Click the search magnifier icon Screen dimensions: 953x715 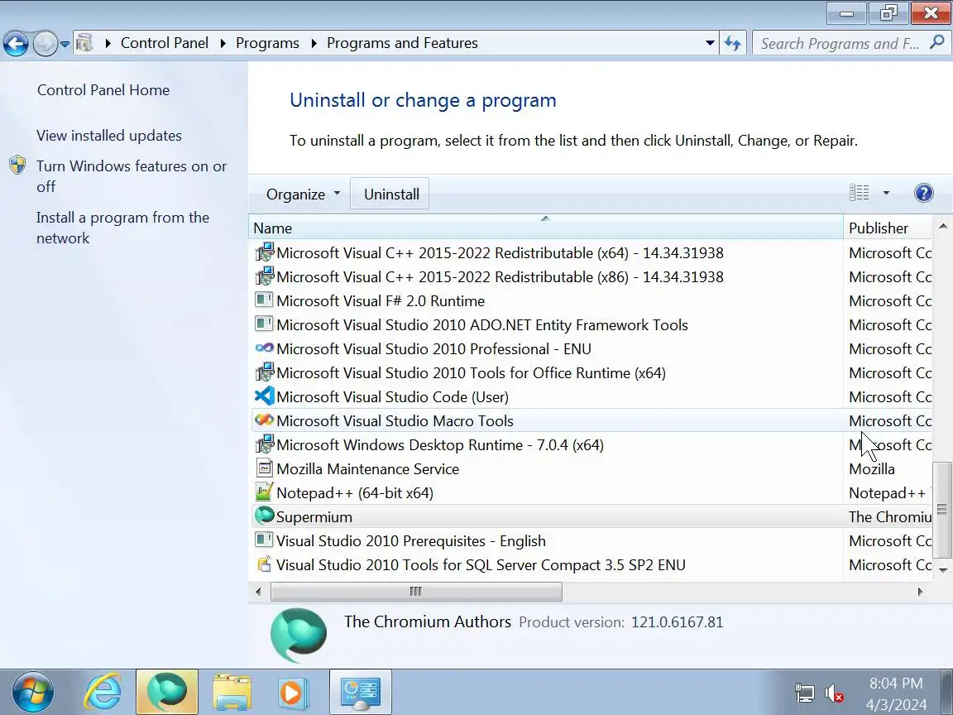coord(937,42)
